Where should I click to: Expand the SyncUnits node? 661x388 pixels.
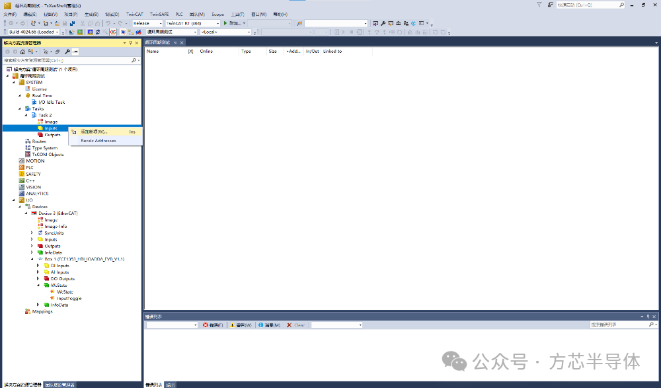32,233
